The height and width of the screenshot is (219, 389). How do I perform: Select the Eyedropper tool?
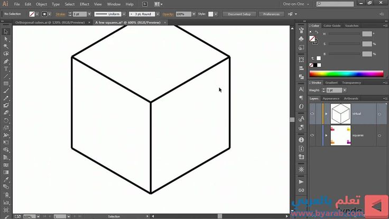click(6, 179)
